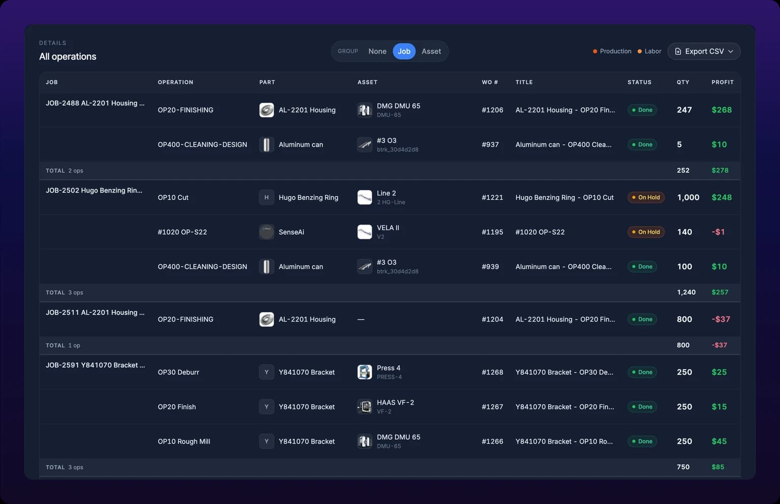Sort by the OPERATION column header

coord(175,82)
